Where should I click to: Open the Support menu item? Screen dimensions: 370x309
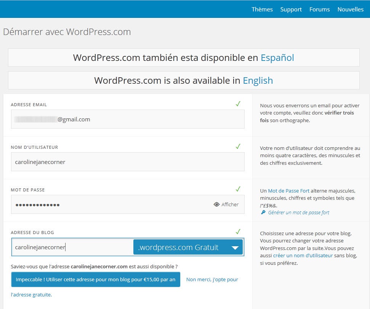[291, 10]
